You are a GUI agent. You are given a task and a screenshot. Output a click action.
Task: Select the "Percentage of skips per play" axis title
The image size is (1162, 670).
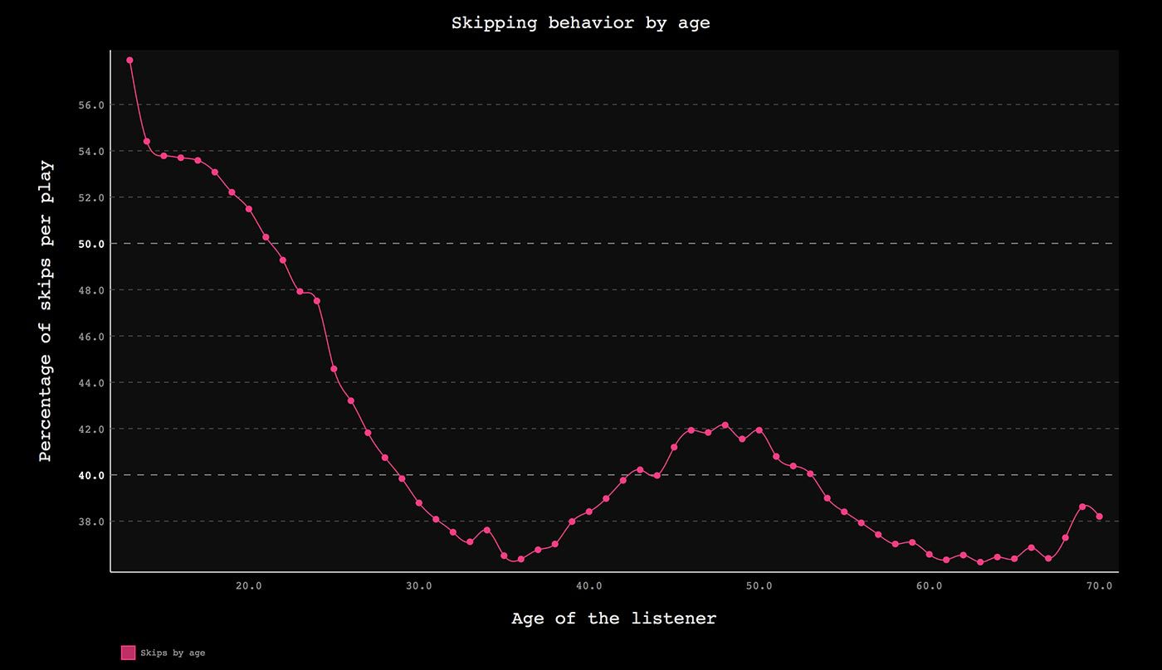46,311
